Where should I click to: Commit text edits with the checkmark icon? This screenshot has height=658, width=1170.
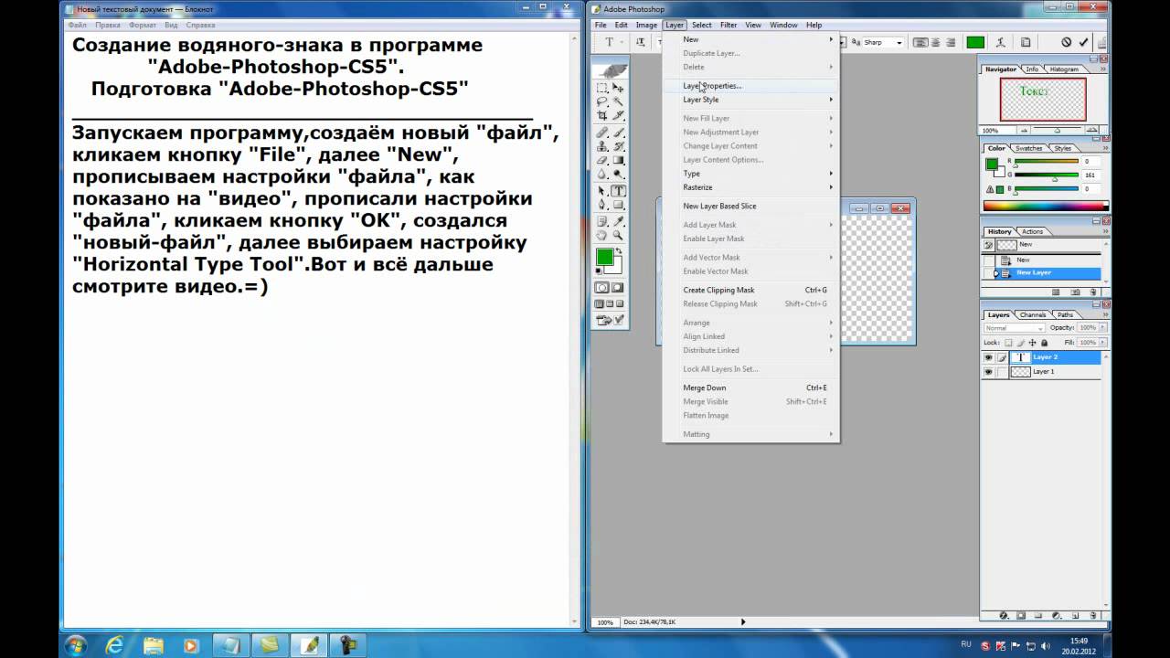pos(1083,42)
